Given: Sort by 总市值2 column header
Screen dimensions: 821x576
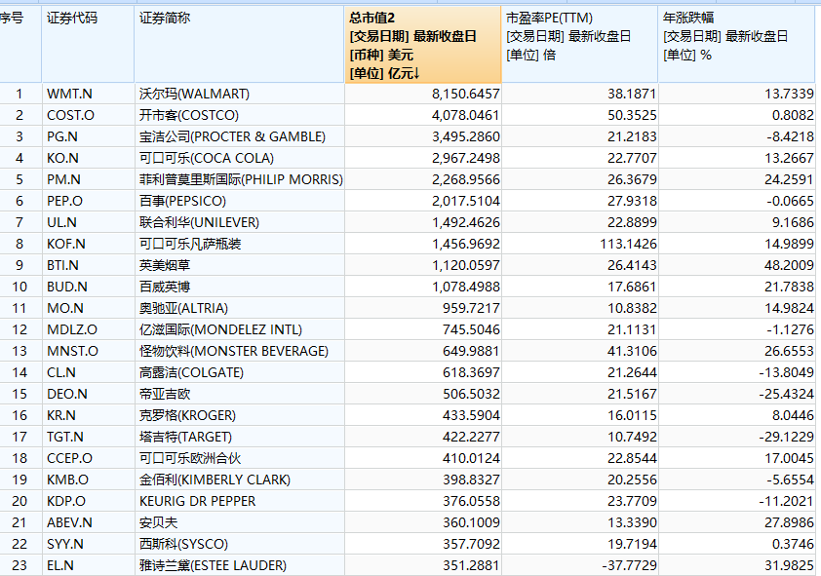Looking at the screenshot, I should pyautogui.click(x=422, y=45).
